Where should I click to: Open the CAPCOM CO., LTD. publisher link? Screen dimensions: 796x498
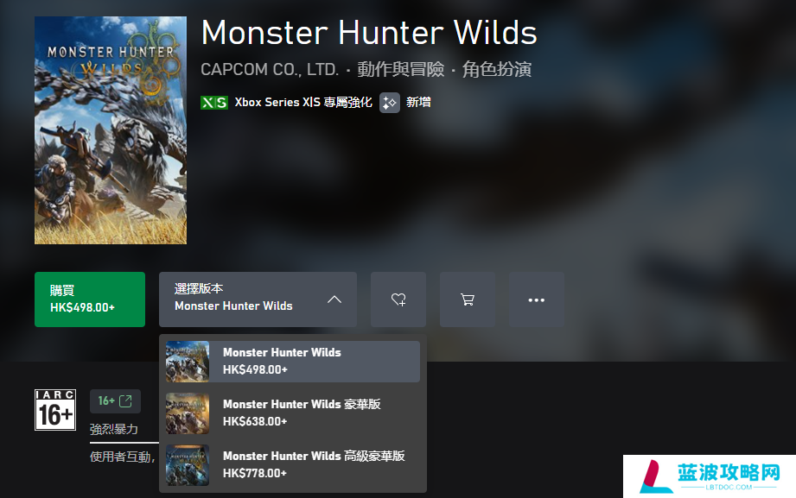click(x=269, y=69)
